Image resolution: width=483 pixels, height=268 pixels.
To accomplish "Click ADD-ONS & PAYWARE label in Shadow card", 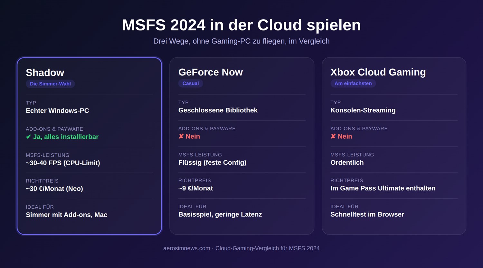I will coord(54,129).
